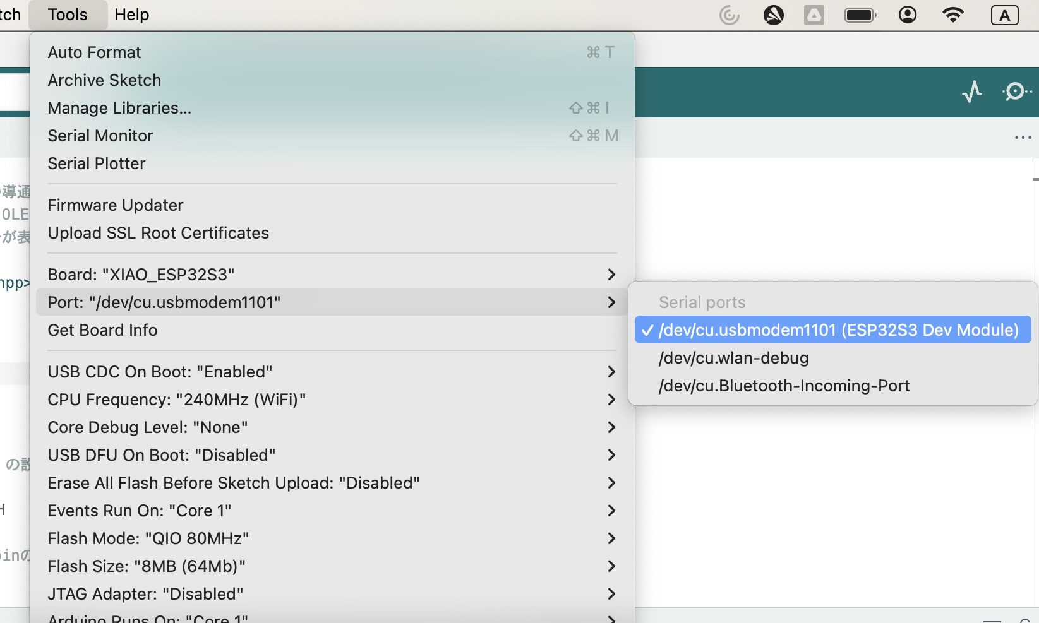Expand the Board "XIAO_ESP32S3" submenu

[332, 275]
